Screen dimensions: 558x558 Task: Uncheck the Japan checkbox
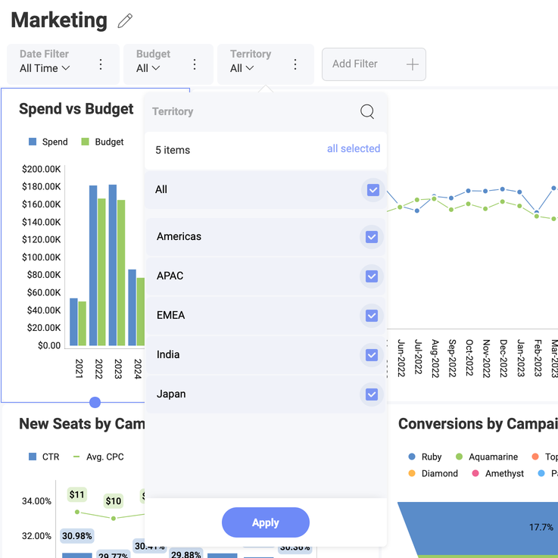372,394
